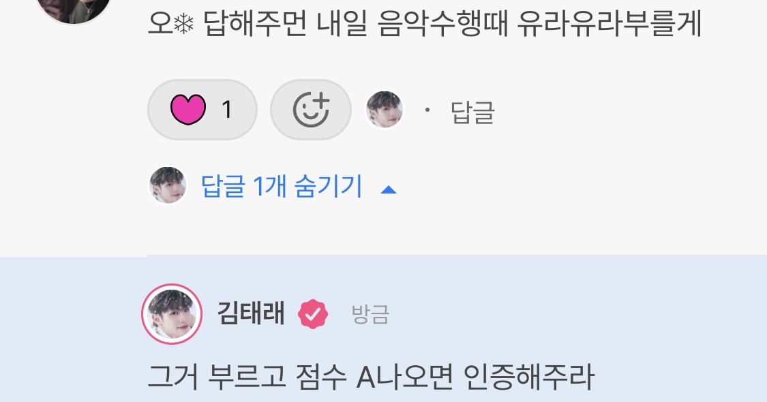Click the username 김태래

250,313
